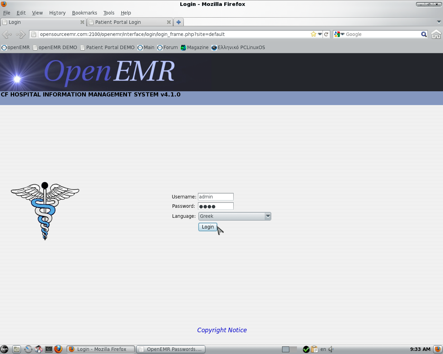The height and width of the screenshot is (354, 443).
Task: Click the Firefox icon in title bar
Action: (4, 4)
